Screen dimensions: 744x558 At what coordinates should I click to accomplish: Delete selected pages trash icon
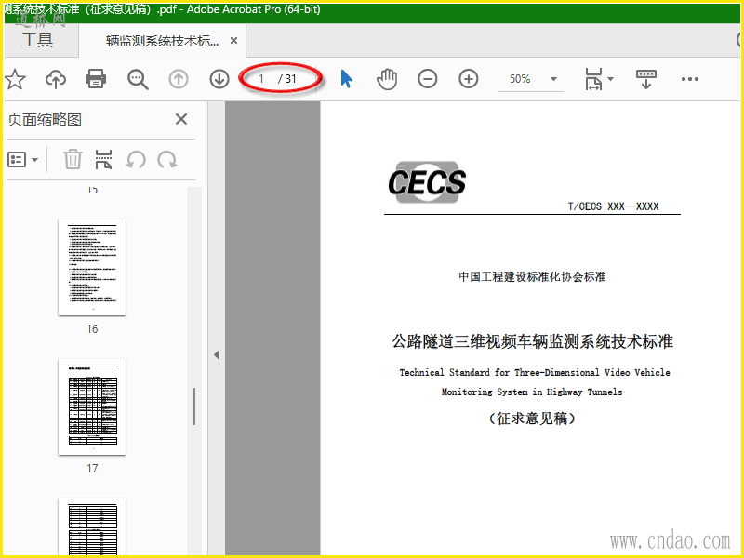click(x=73, y=159)
